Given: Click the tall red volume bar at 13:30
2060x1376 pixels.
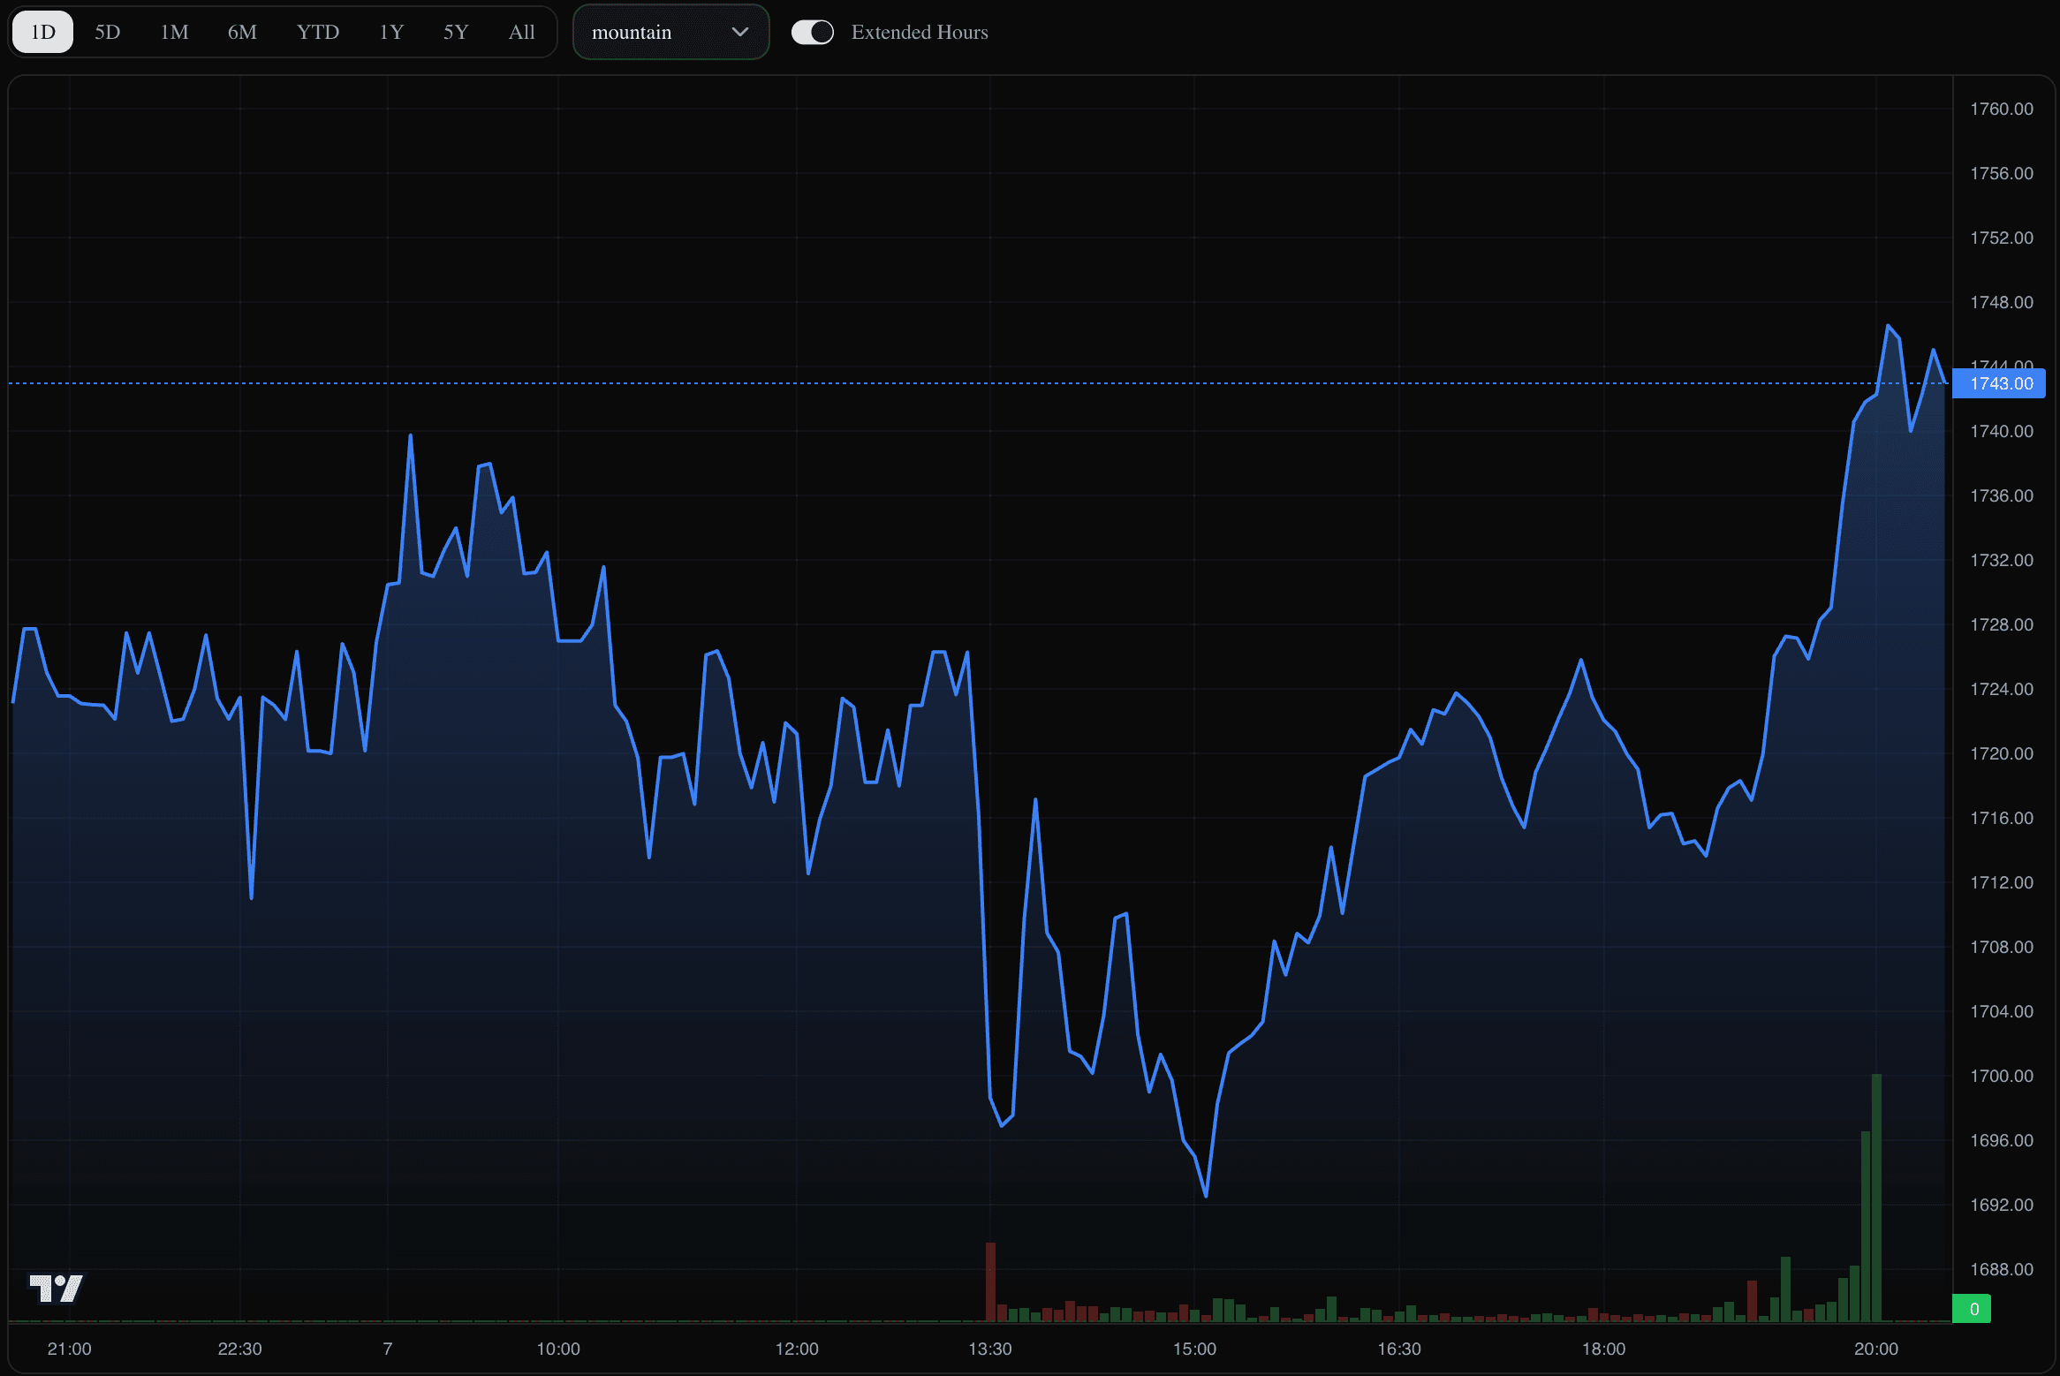Looking at the screenshot, I should point(990,1281).
